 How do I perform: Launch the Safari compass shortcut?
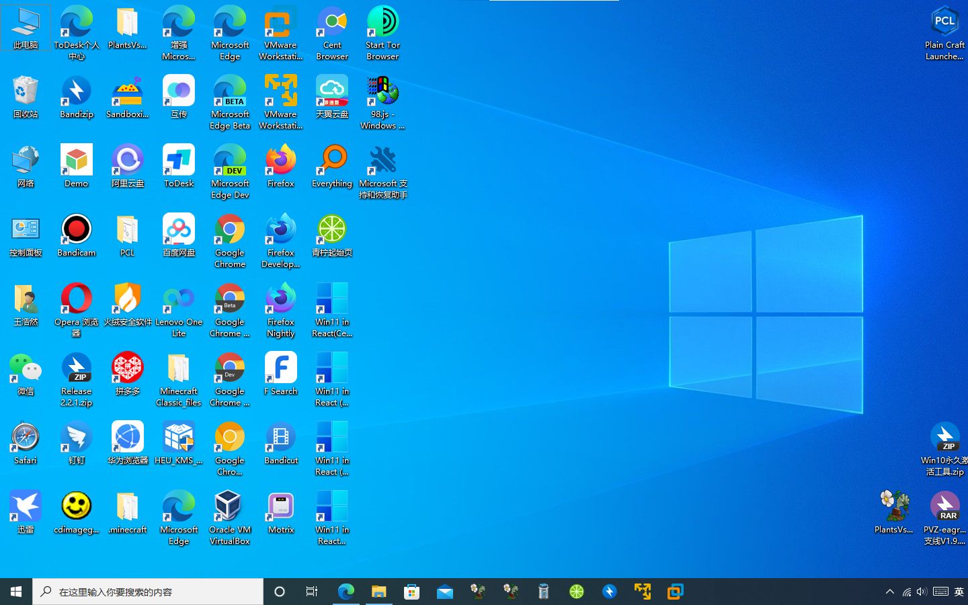[26, 444]
